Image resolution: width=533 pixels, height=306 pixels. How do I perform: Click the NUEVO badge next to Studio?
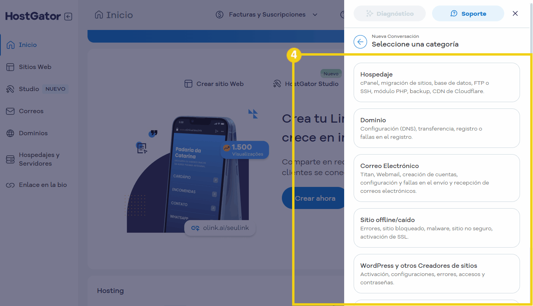pyautogui.click(x=55, y=89)
